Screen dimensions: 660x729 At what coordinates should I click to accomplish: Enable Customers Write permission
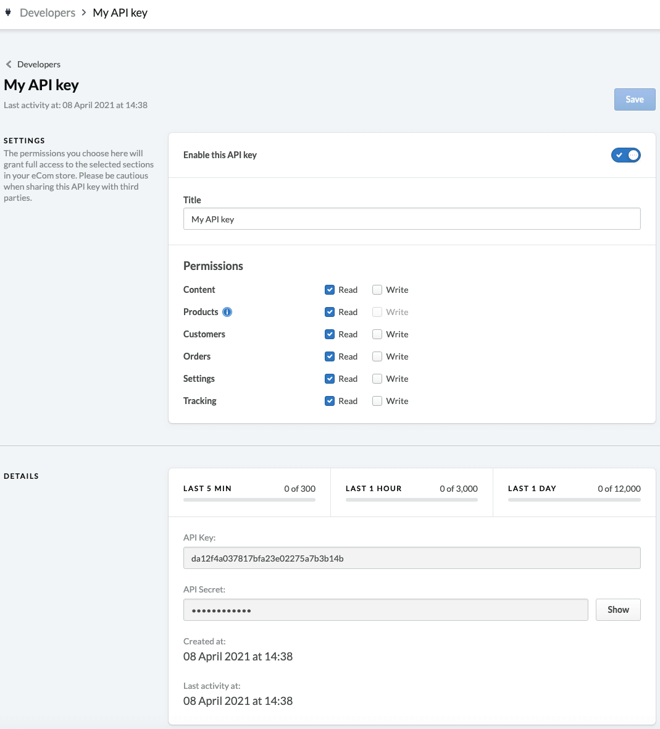[377, 334]
